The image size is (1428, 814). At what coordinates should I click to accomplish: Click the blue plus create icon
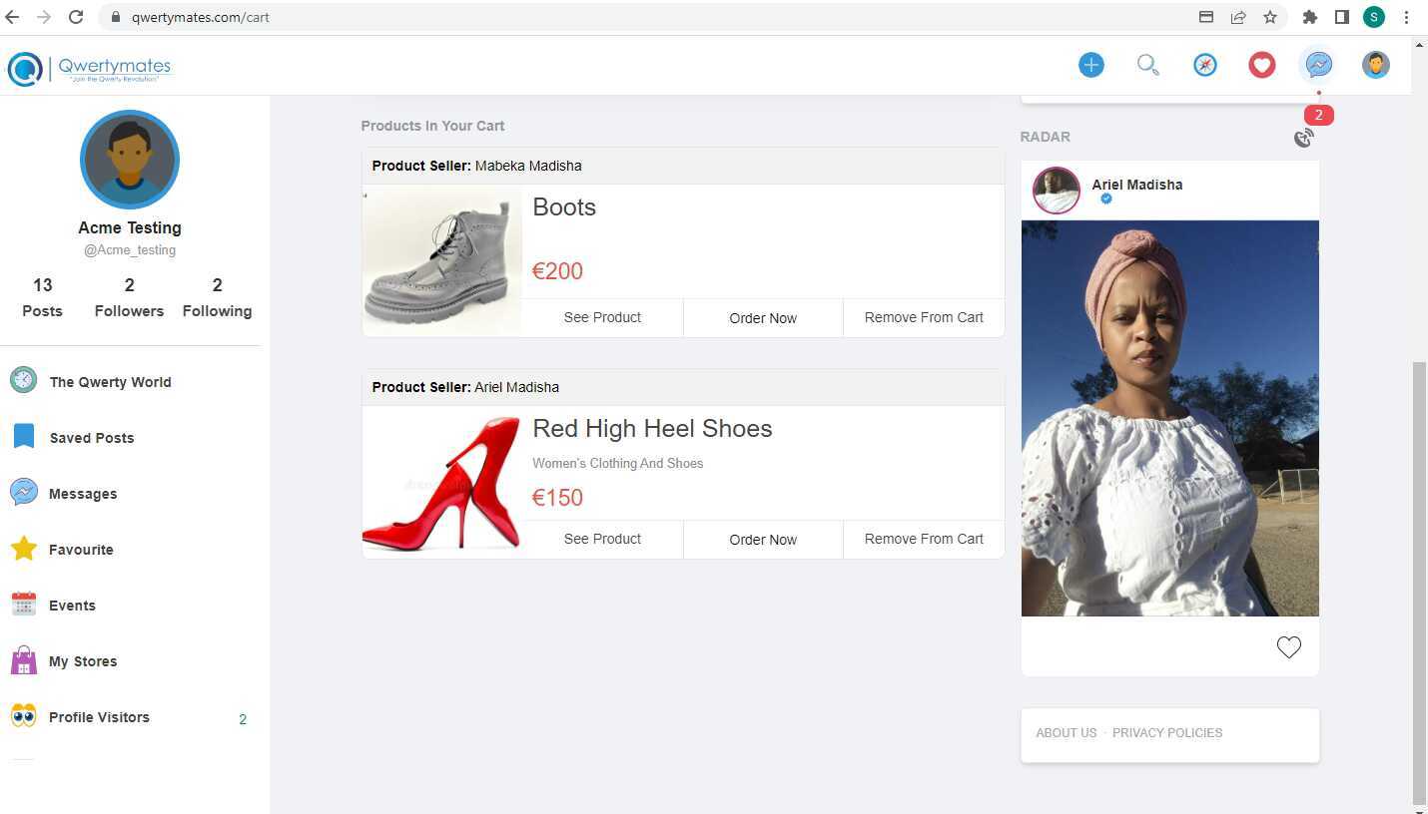(1090, 65)
